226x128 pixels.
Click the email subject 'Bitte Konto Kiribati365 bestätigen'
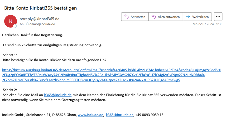coord(40,8)
